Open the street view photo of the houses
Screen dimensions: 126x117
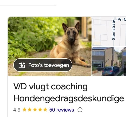click(109, 61)
